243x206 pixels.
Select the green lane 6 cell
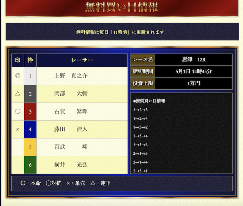[x=30, y=165]
